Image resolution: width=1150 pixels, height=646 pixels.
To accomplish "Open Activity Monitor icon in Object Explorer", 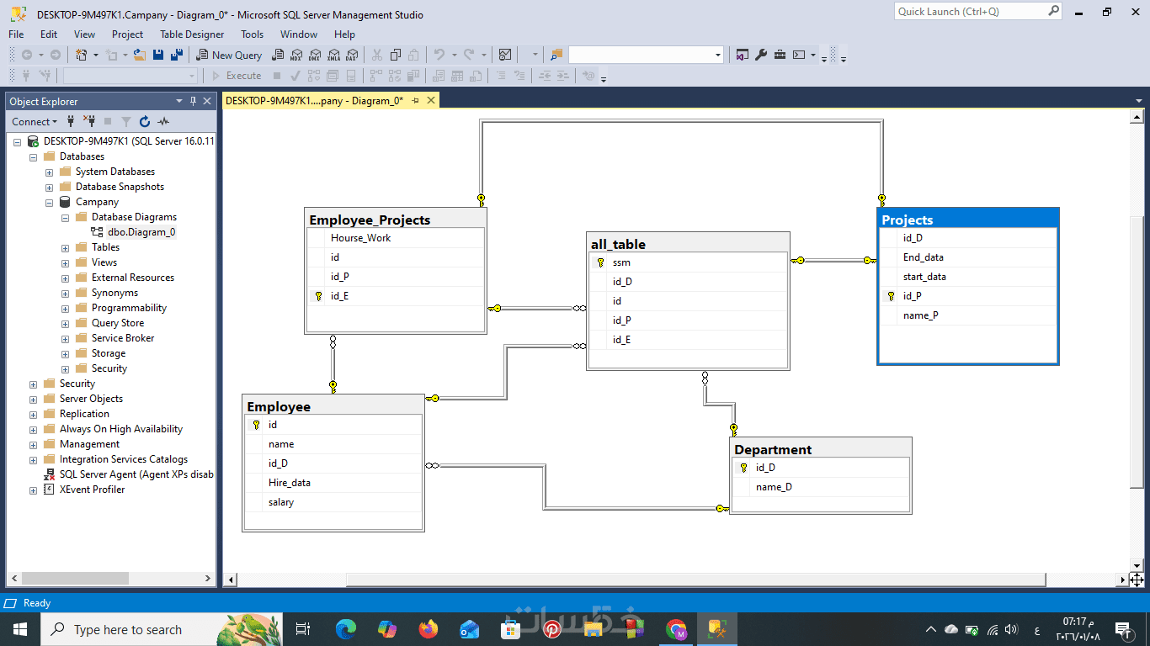I will tap(163, 121).
